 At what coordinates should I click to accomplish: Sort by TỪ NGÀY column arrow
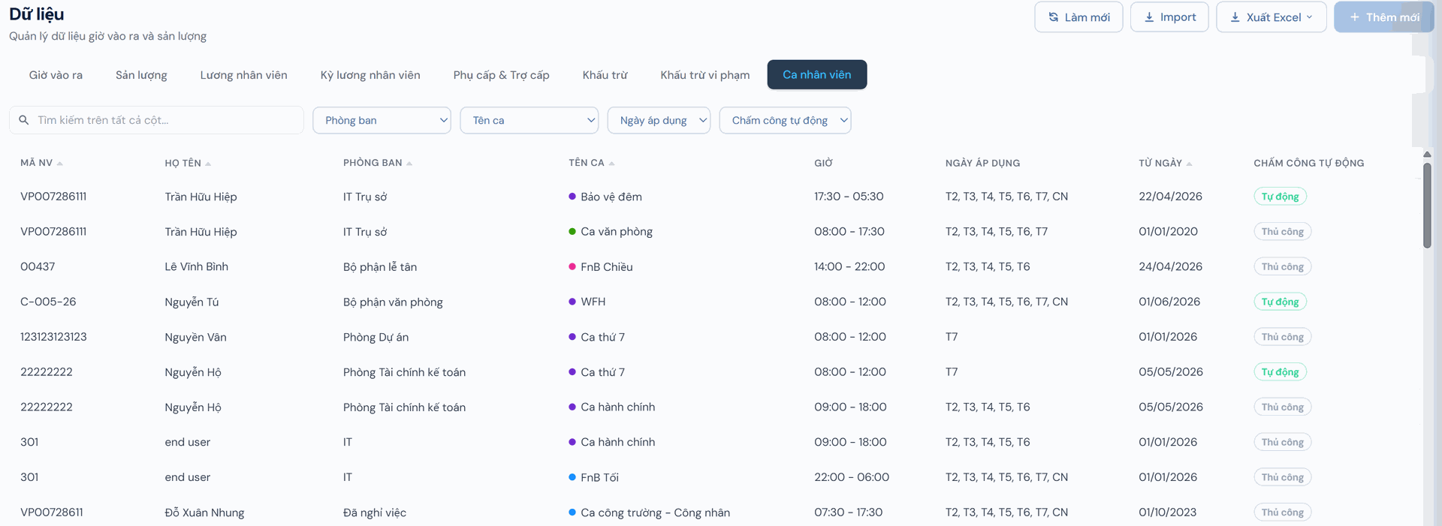click(x=1190, y=164)
